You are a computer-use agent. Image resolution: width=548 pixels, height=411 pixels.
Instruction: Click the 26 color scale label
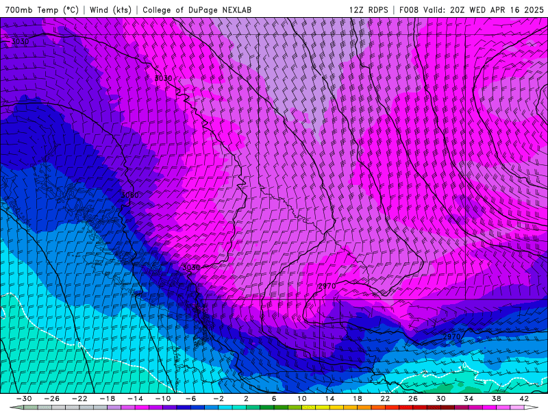413,399
